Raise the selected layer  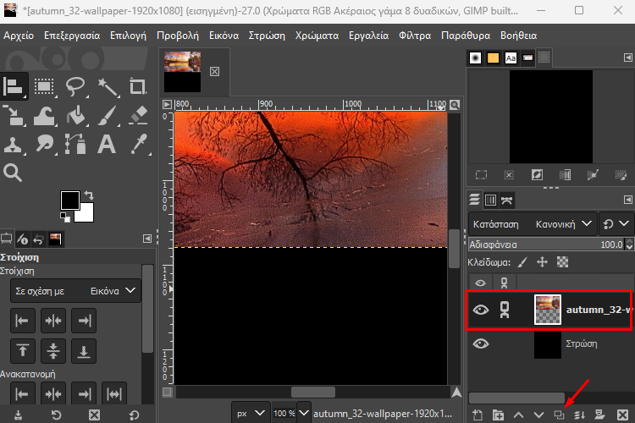(x=518, y=415)
